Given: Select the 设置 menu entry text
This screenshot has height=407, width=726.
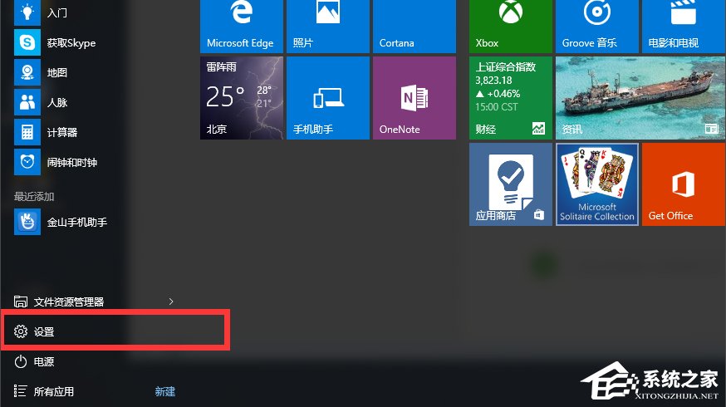Looking at the screenshot, I should click(x=44, y=332).
